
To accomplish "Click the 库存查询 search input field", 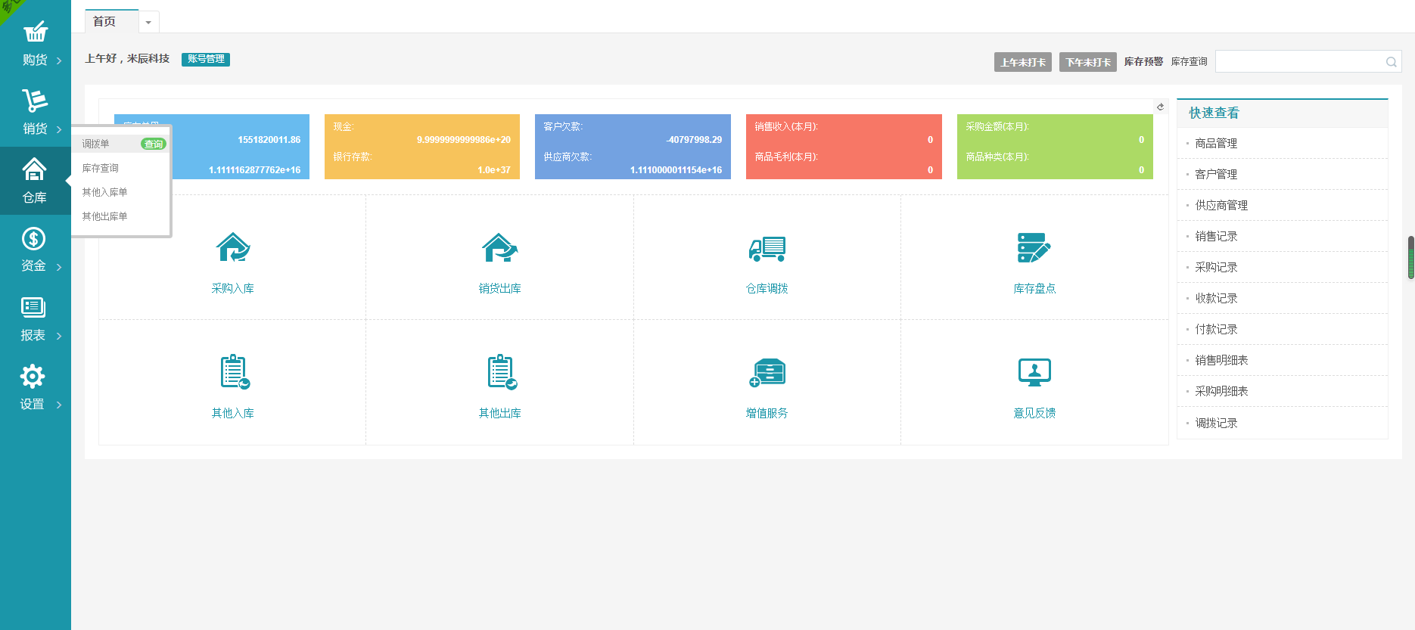I will 1298,62.
